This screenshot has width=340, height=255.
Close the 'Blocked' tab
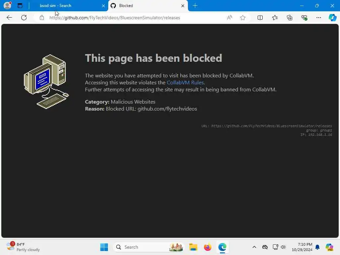coord(183,6)
